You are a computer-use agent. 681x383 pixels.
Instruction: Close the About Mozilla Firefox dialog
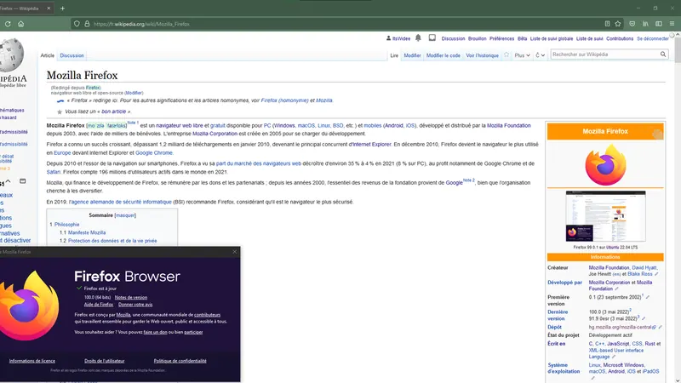coord(235,251)
